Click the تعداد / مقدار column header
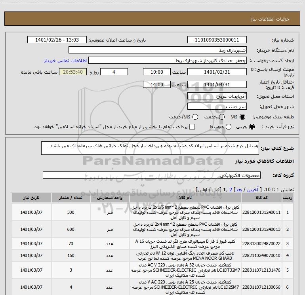Image resolution: width=305 pixels, height=295 pixels. (x=71, y=198)
